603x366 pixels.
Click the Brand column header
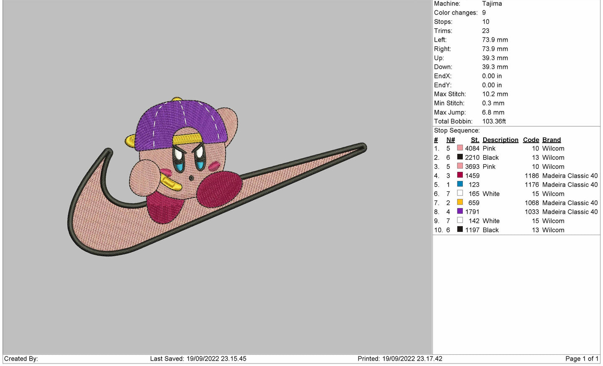(551, 140)
